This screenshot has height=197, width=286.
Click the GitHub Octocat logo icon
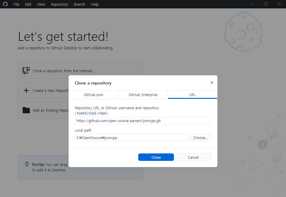(x=5, y=4)
